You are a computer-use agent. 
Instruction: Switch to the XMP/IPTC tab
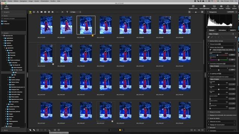233,30
